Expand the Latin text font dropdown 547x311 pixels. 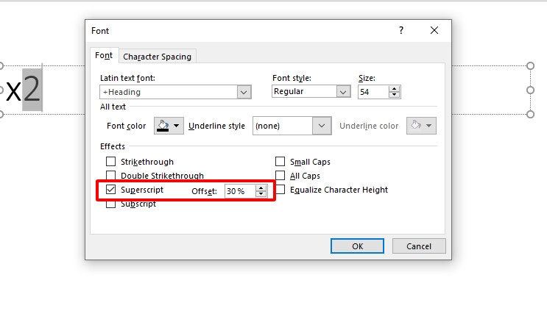244,92
